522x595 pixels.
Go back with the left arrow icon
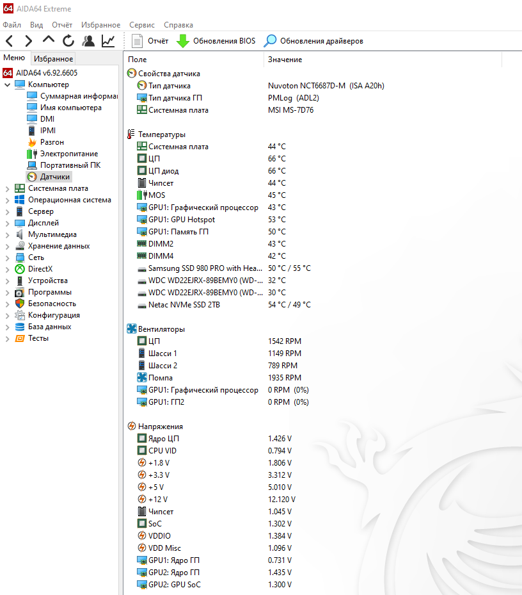(x=10, y=40)
